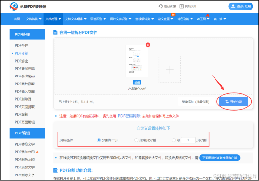Open PDF删除文字 in the sidebar
This screenshot has width=259, height=181.
pos(25,175)
